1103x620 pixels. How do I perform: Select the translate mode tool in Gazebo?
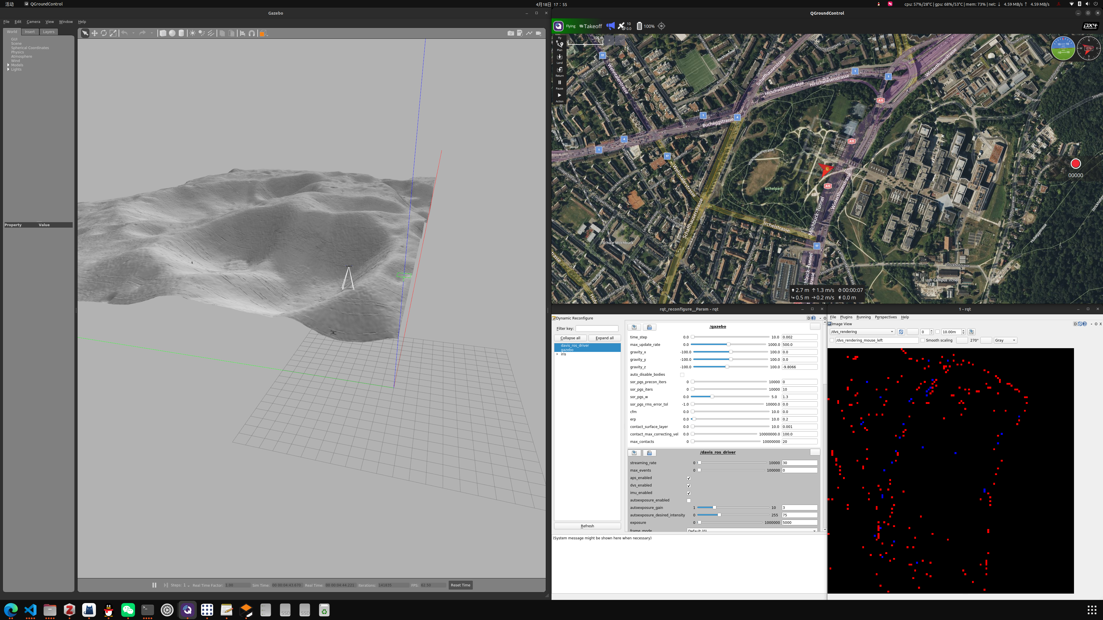(x=94, y=33)
